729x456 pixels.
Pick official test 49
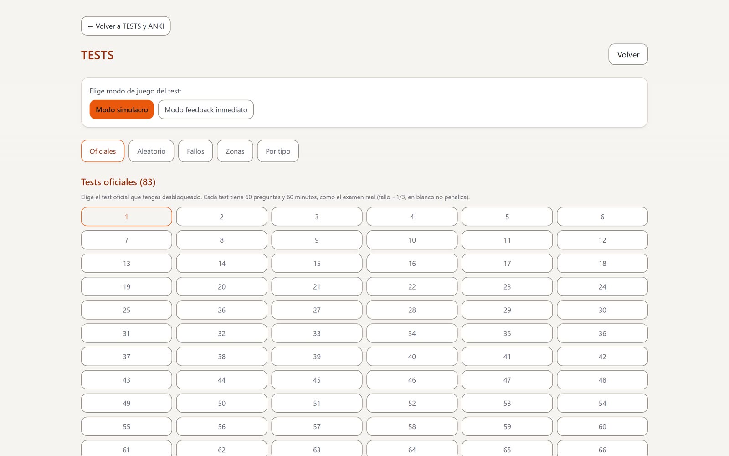click(127, 403)
